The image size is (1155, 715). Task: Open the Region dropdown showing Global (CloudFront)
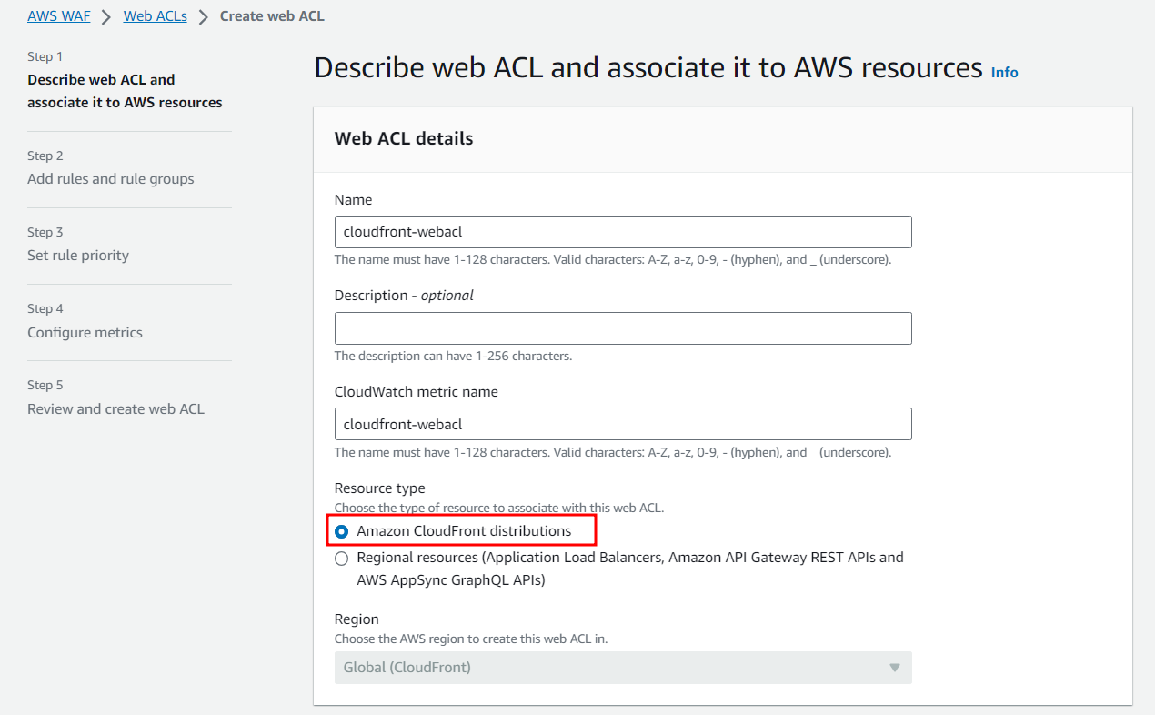point(623,668)
